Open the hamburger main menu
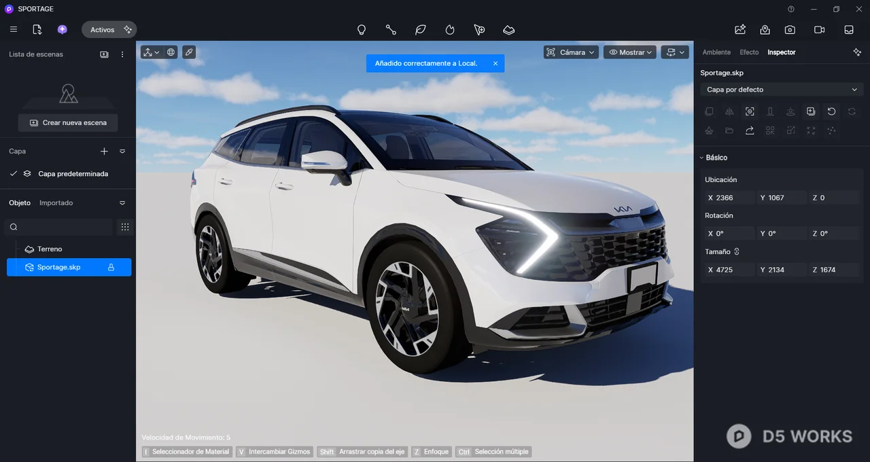Viewport: 870px width, 462px height. (x=14, y=30)
